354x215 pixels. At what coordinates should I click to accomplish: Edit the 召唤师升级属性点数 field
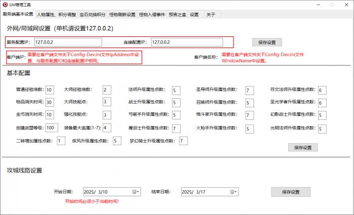point(250,103)
